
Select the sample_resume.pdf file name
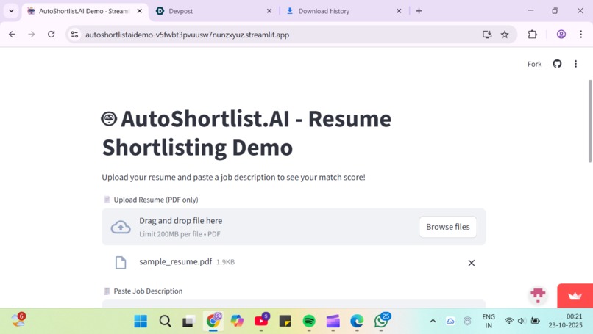click(176, 261)
